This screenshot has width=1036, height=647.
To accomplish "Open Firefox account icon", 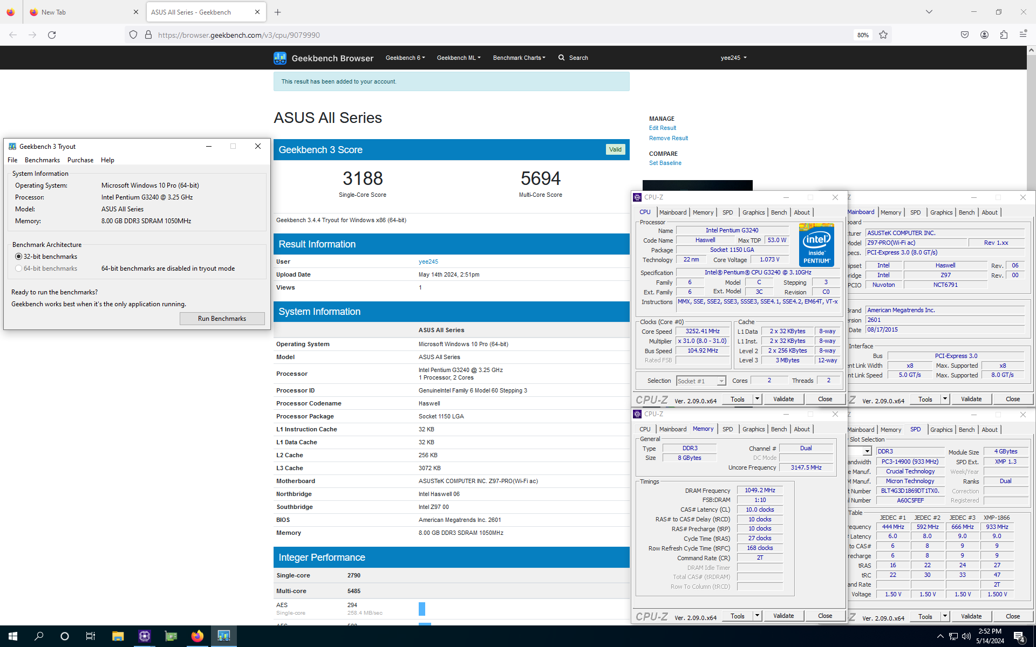I will pos(984,35).
